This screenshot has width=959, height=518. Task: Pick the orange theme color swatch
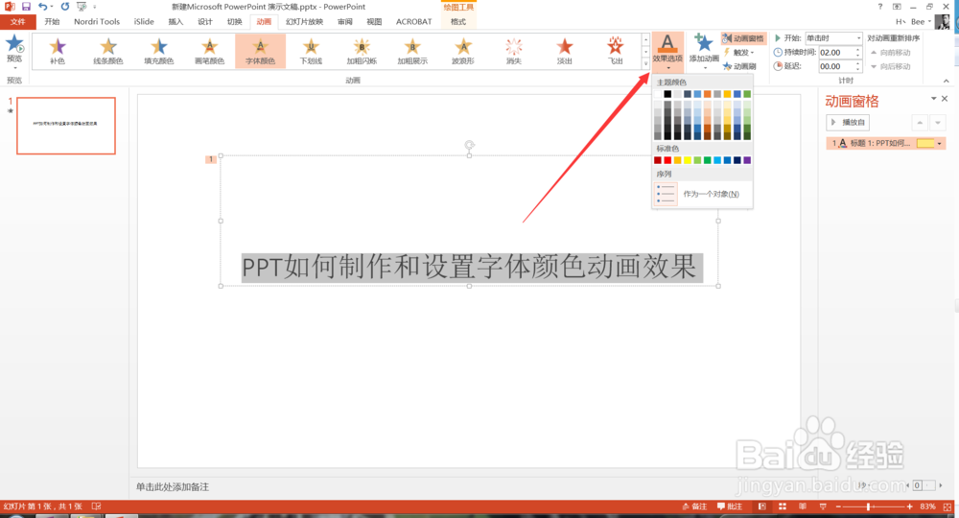(x=708, y=94)
